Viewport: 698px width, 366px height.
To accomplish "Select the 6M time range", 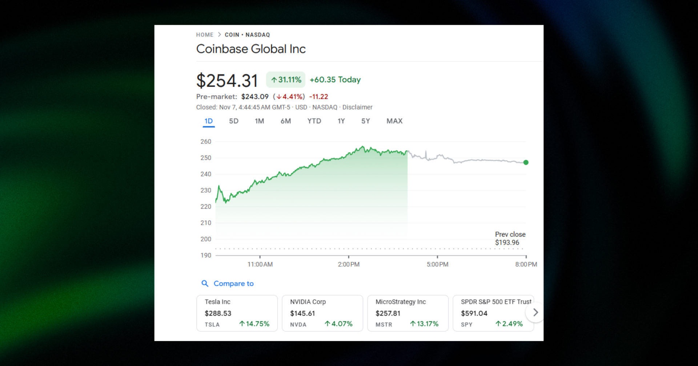I will (x=286, y=121).
